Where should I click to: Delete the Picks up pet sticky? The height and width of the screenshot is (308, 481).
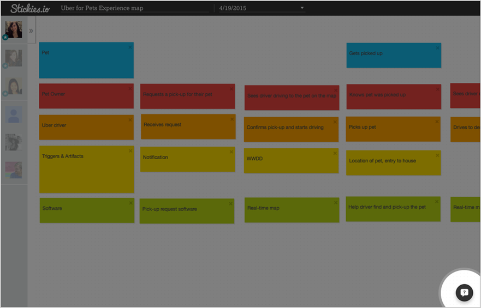(437, 122)
